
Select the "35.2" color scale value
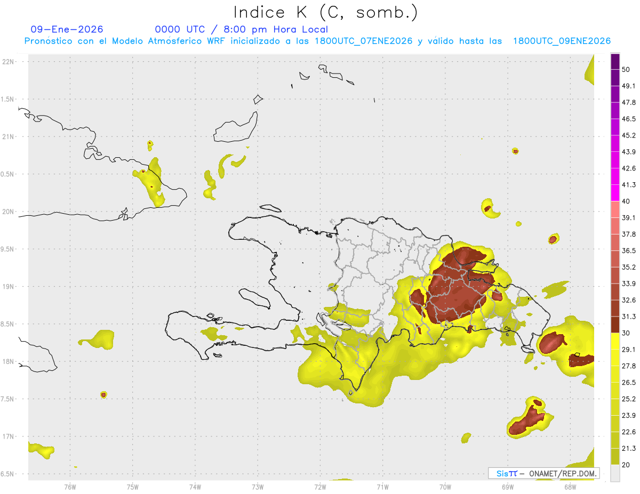629,267
